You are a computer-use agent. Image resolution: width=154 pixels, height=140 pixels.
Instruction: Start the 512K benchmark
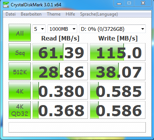pyautogui.click(x=20, y=71)
